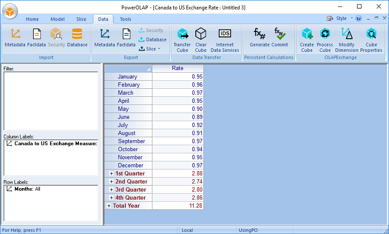The image size is (389, 234).
Task: Open Cube Properties
Action: click(371, 40)
